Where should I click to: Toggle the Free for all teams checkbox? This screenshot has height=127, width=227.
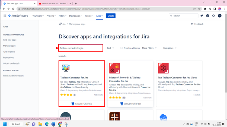coord(122,48)
